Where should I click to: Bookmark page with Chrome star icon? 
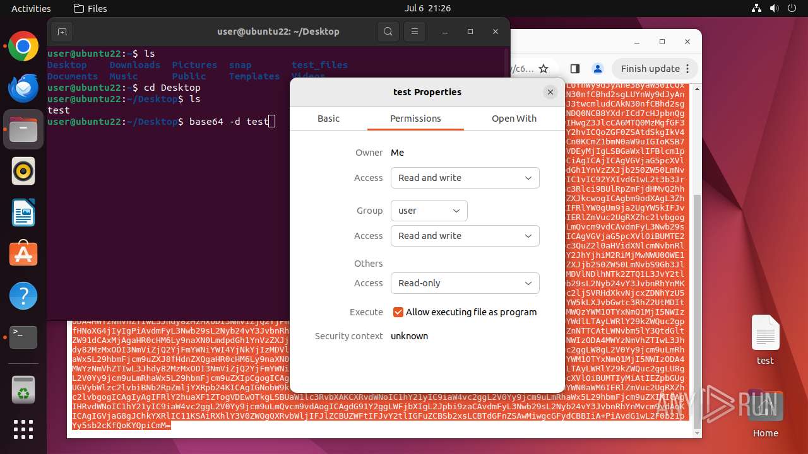tap(544, 69)
